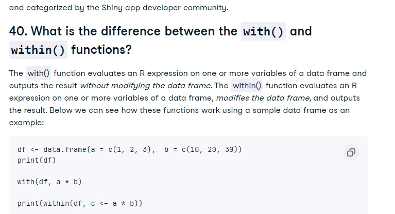Click inline within() code in the paragraph
Viewport: 395px width, 214px height.
(x=247, y=86)
